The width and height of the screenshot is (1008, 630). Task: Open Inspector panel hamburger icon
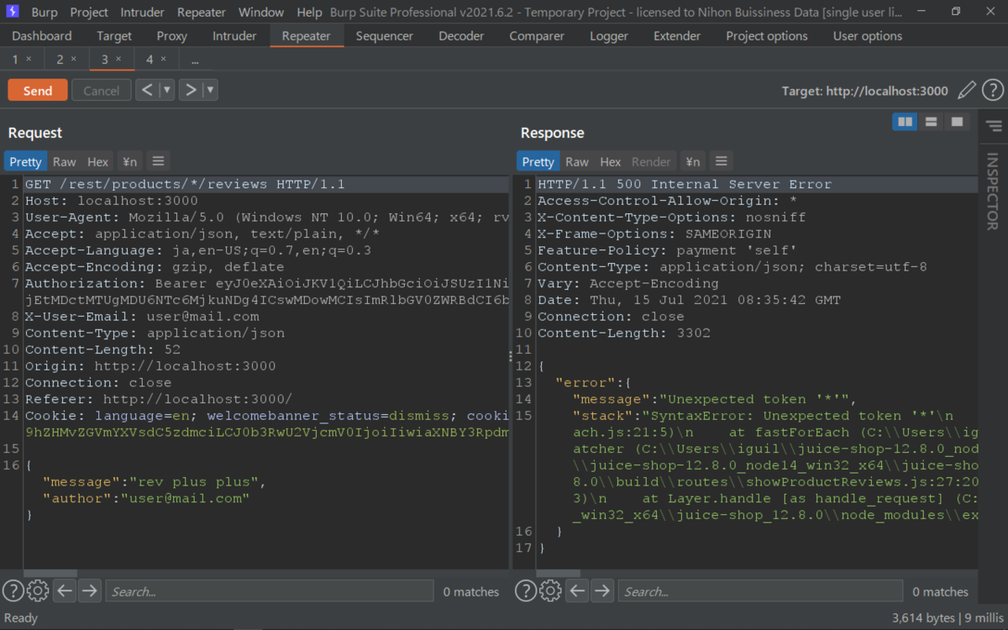(994, 126)
